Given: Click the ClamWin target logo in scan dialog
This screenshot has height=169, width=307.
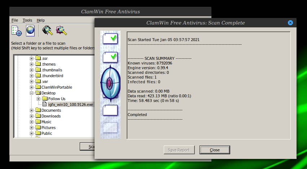Looking at the screenshot, I should tap(110, 83).
